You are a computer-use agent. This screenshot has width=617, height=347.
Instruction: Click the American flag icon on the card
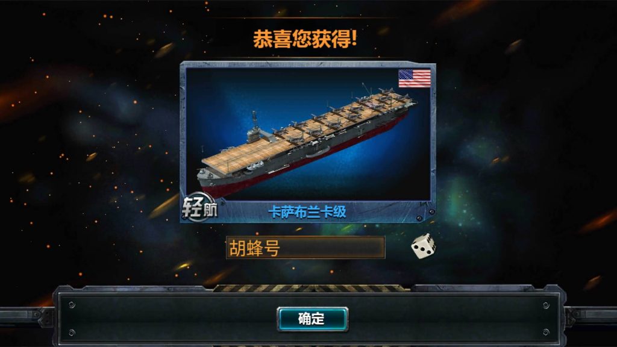tap(415, 78)
